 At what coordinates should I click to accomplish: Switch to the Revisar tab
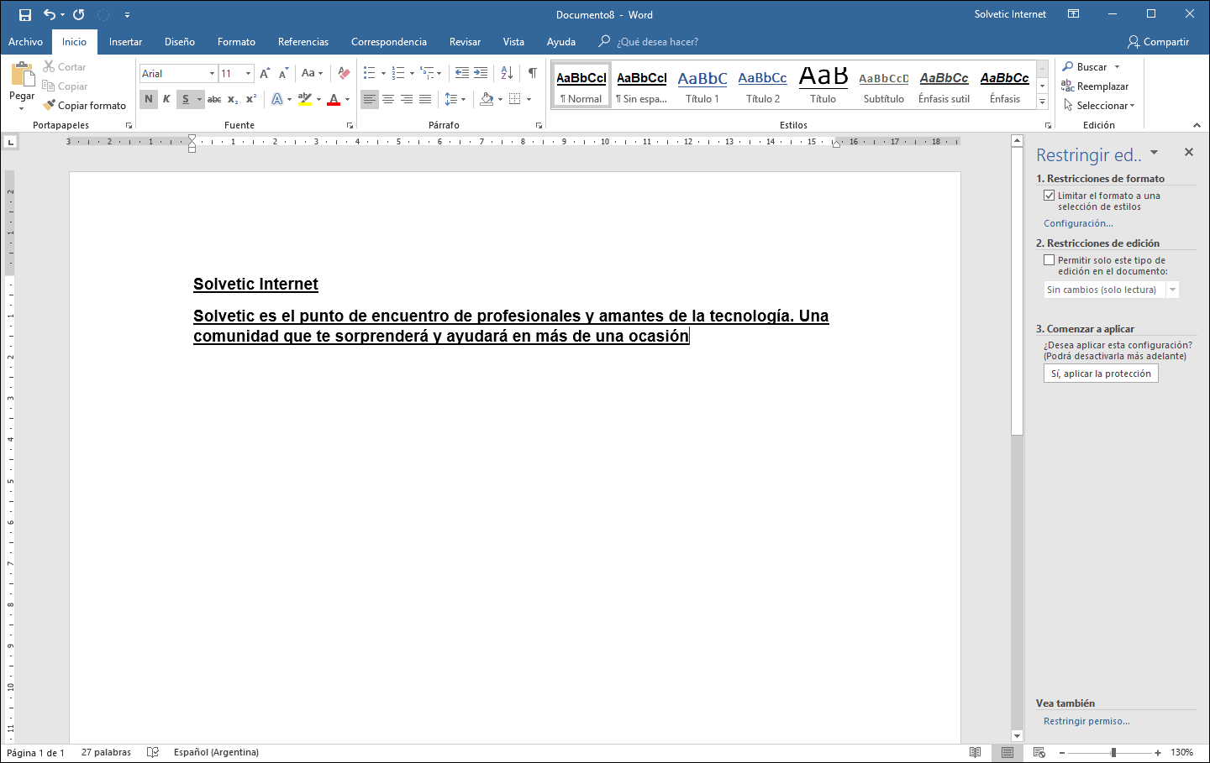point(465,42)
